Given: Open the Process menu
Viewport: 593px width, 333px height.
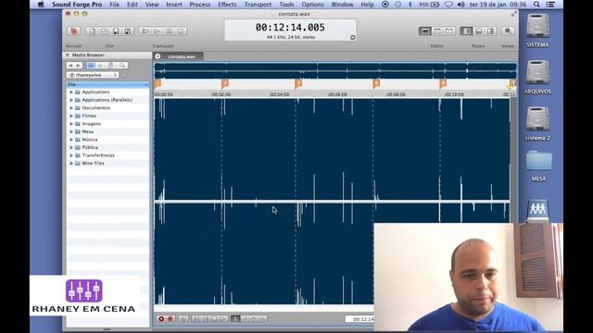Looking at the screenshot, I should click(200, 5).
